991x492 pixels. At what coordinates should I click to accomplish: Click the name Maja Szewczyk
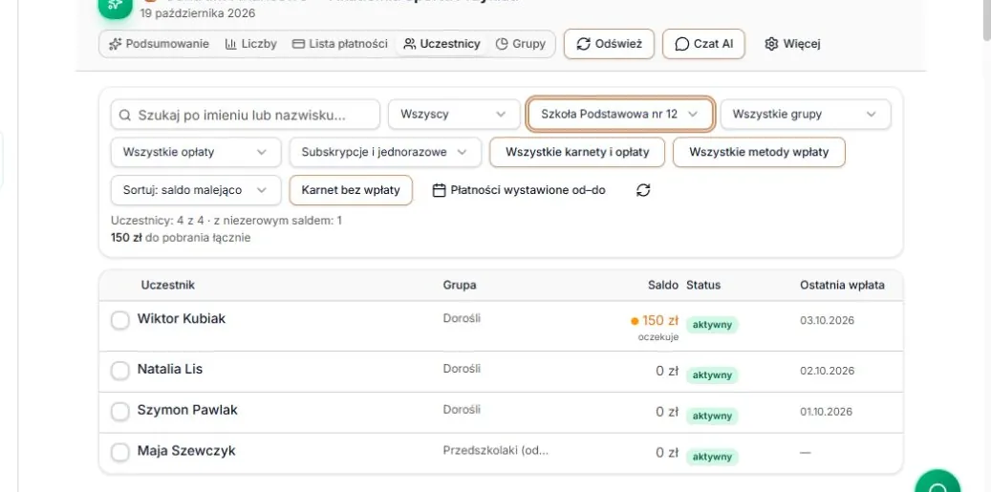(186, 452)
